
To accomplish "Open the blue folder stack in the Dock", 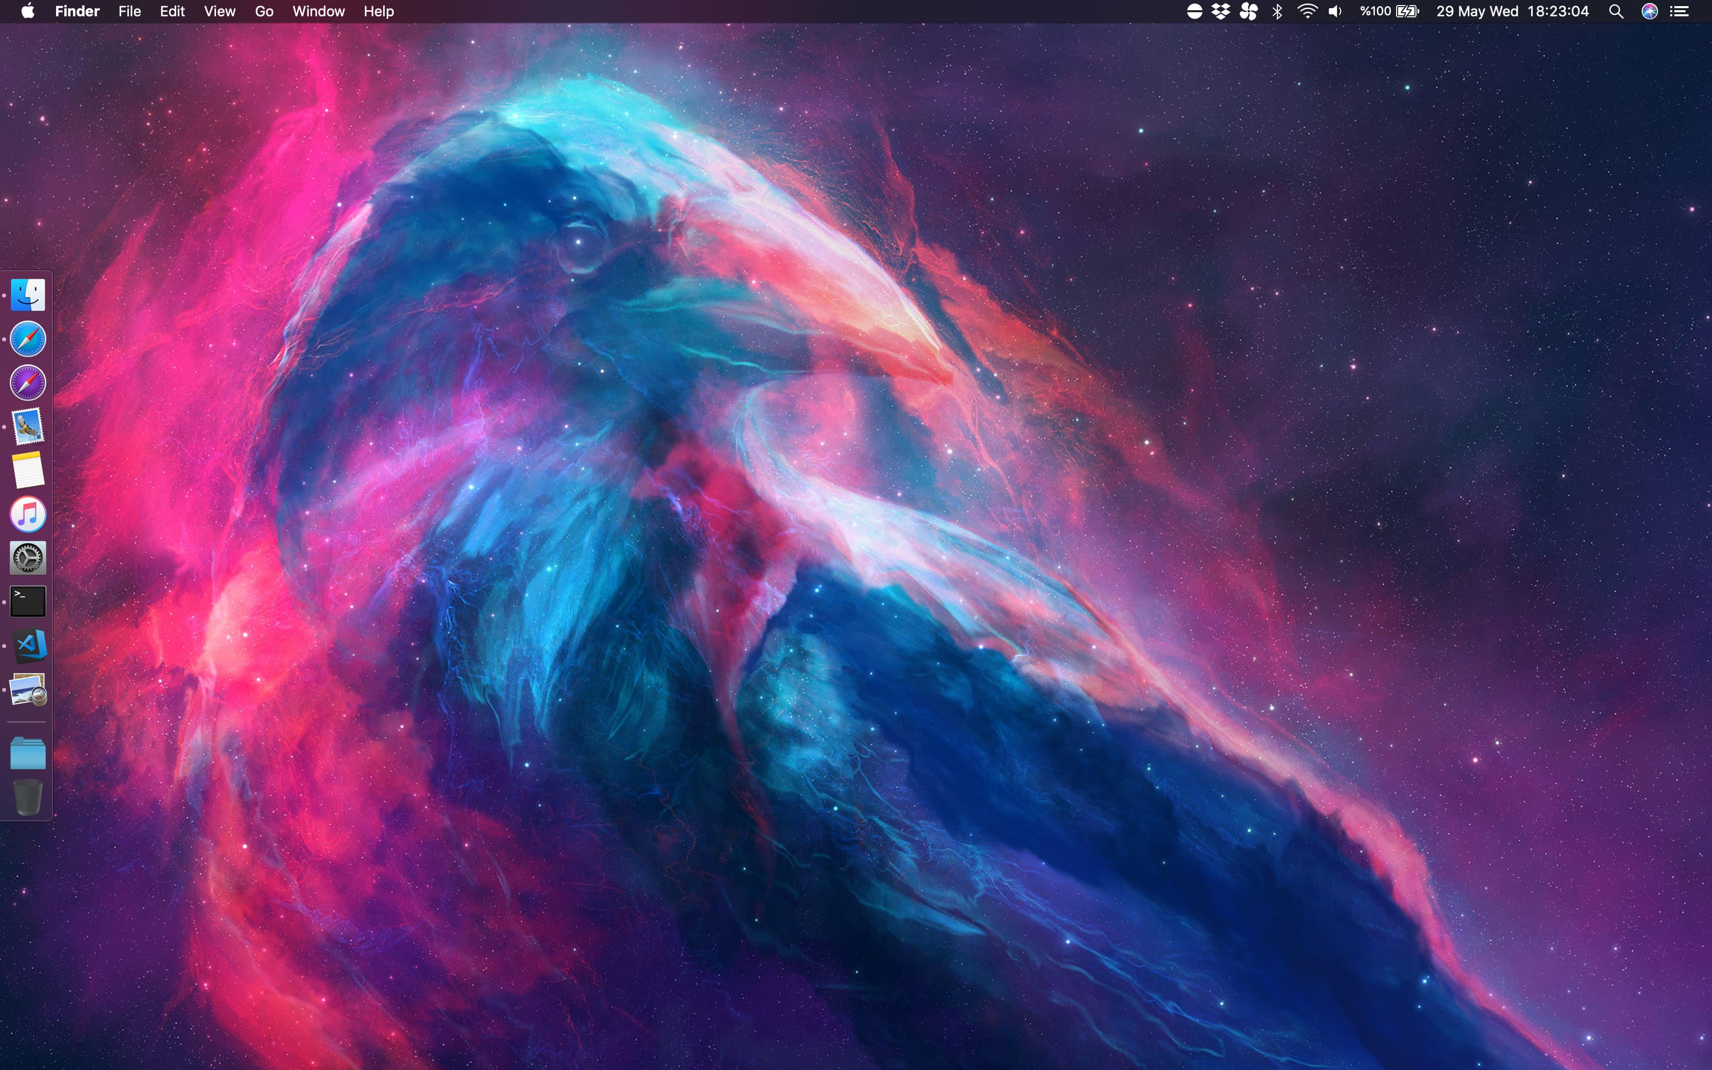I will coord(29,753).
